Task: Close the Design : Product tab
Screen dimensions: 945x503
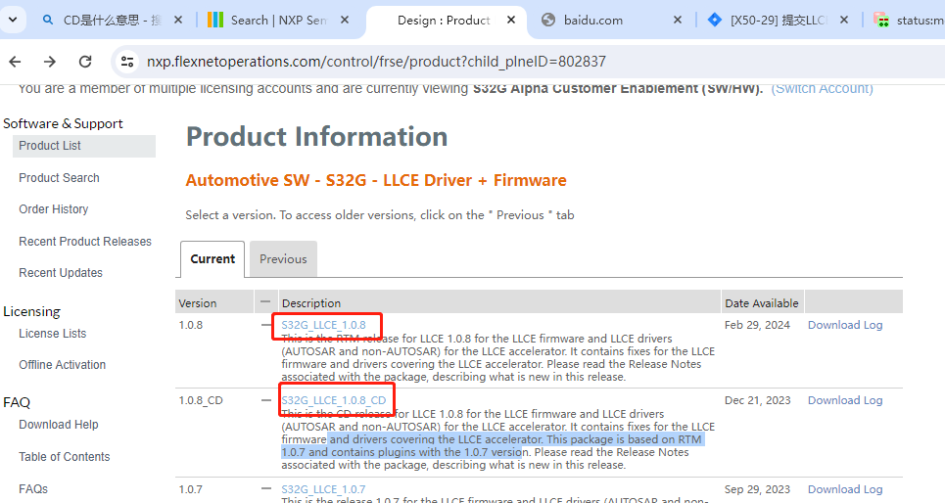Action: point(510,20)
